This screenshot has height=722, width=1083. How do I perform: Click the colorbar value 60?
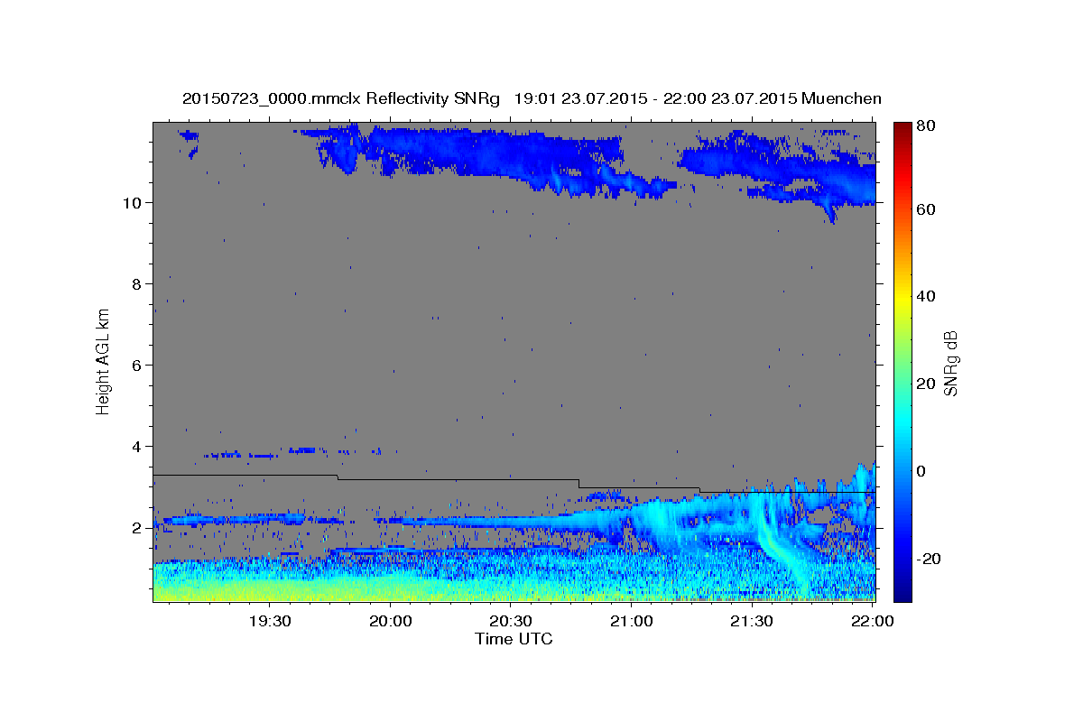[924, 209]
